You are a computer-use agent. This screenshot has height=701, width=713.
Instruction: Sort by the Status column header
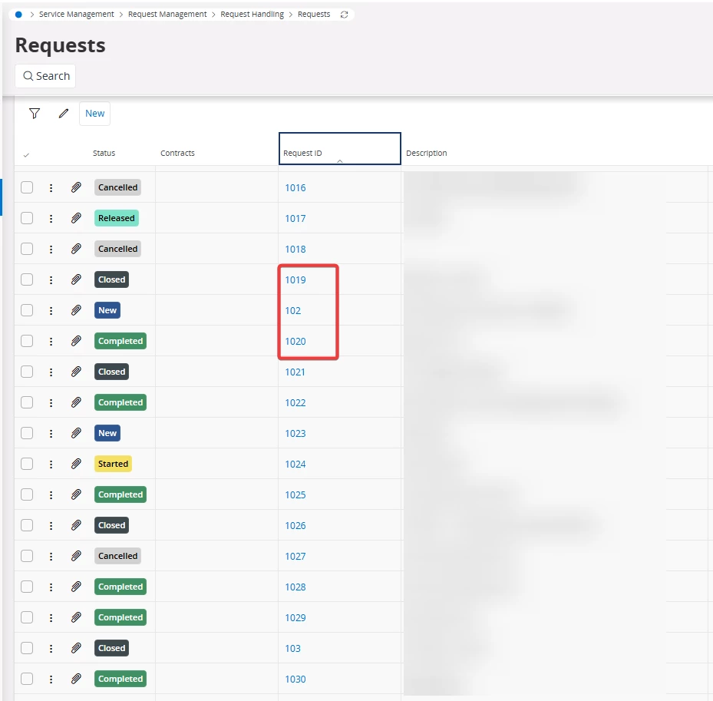pos(104,154)
